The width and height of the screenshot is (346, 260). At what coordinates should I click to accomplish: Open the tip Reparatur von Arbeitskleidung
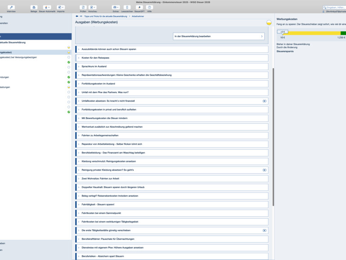tap(172, 144)
